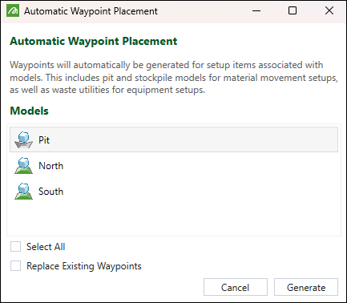Generate the waypoints
347x303 pixels.
306,287
